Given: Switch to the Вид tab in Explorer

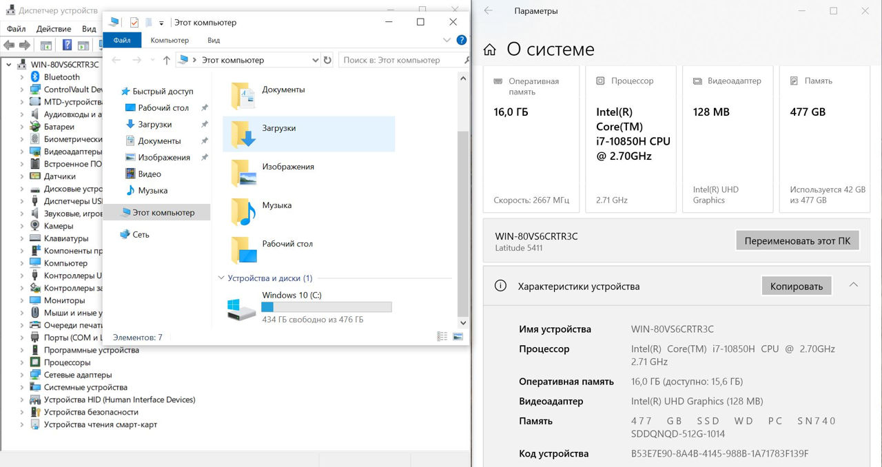Looking at the screenshot, I should coord(214,41).
